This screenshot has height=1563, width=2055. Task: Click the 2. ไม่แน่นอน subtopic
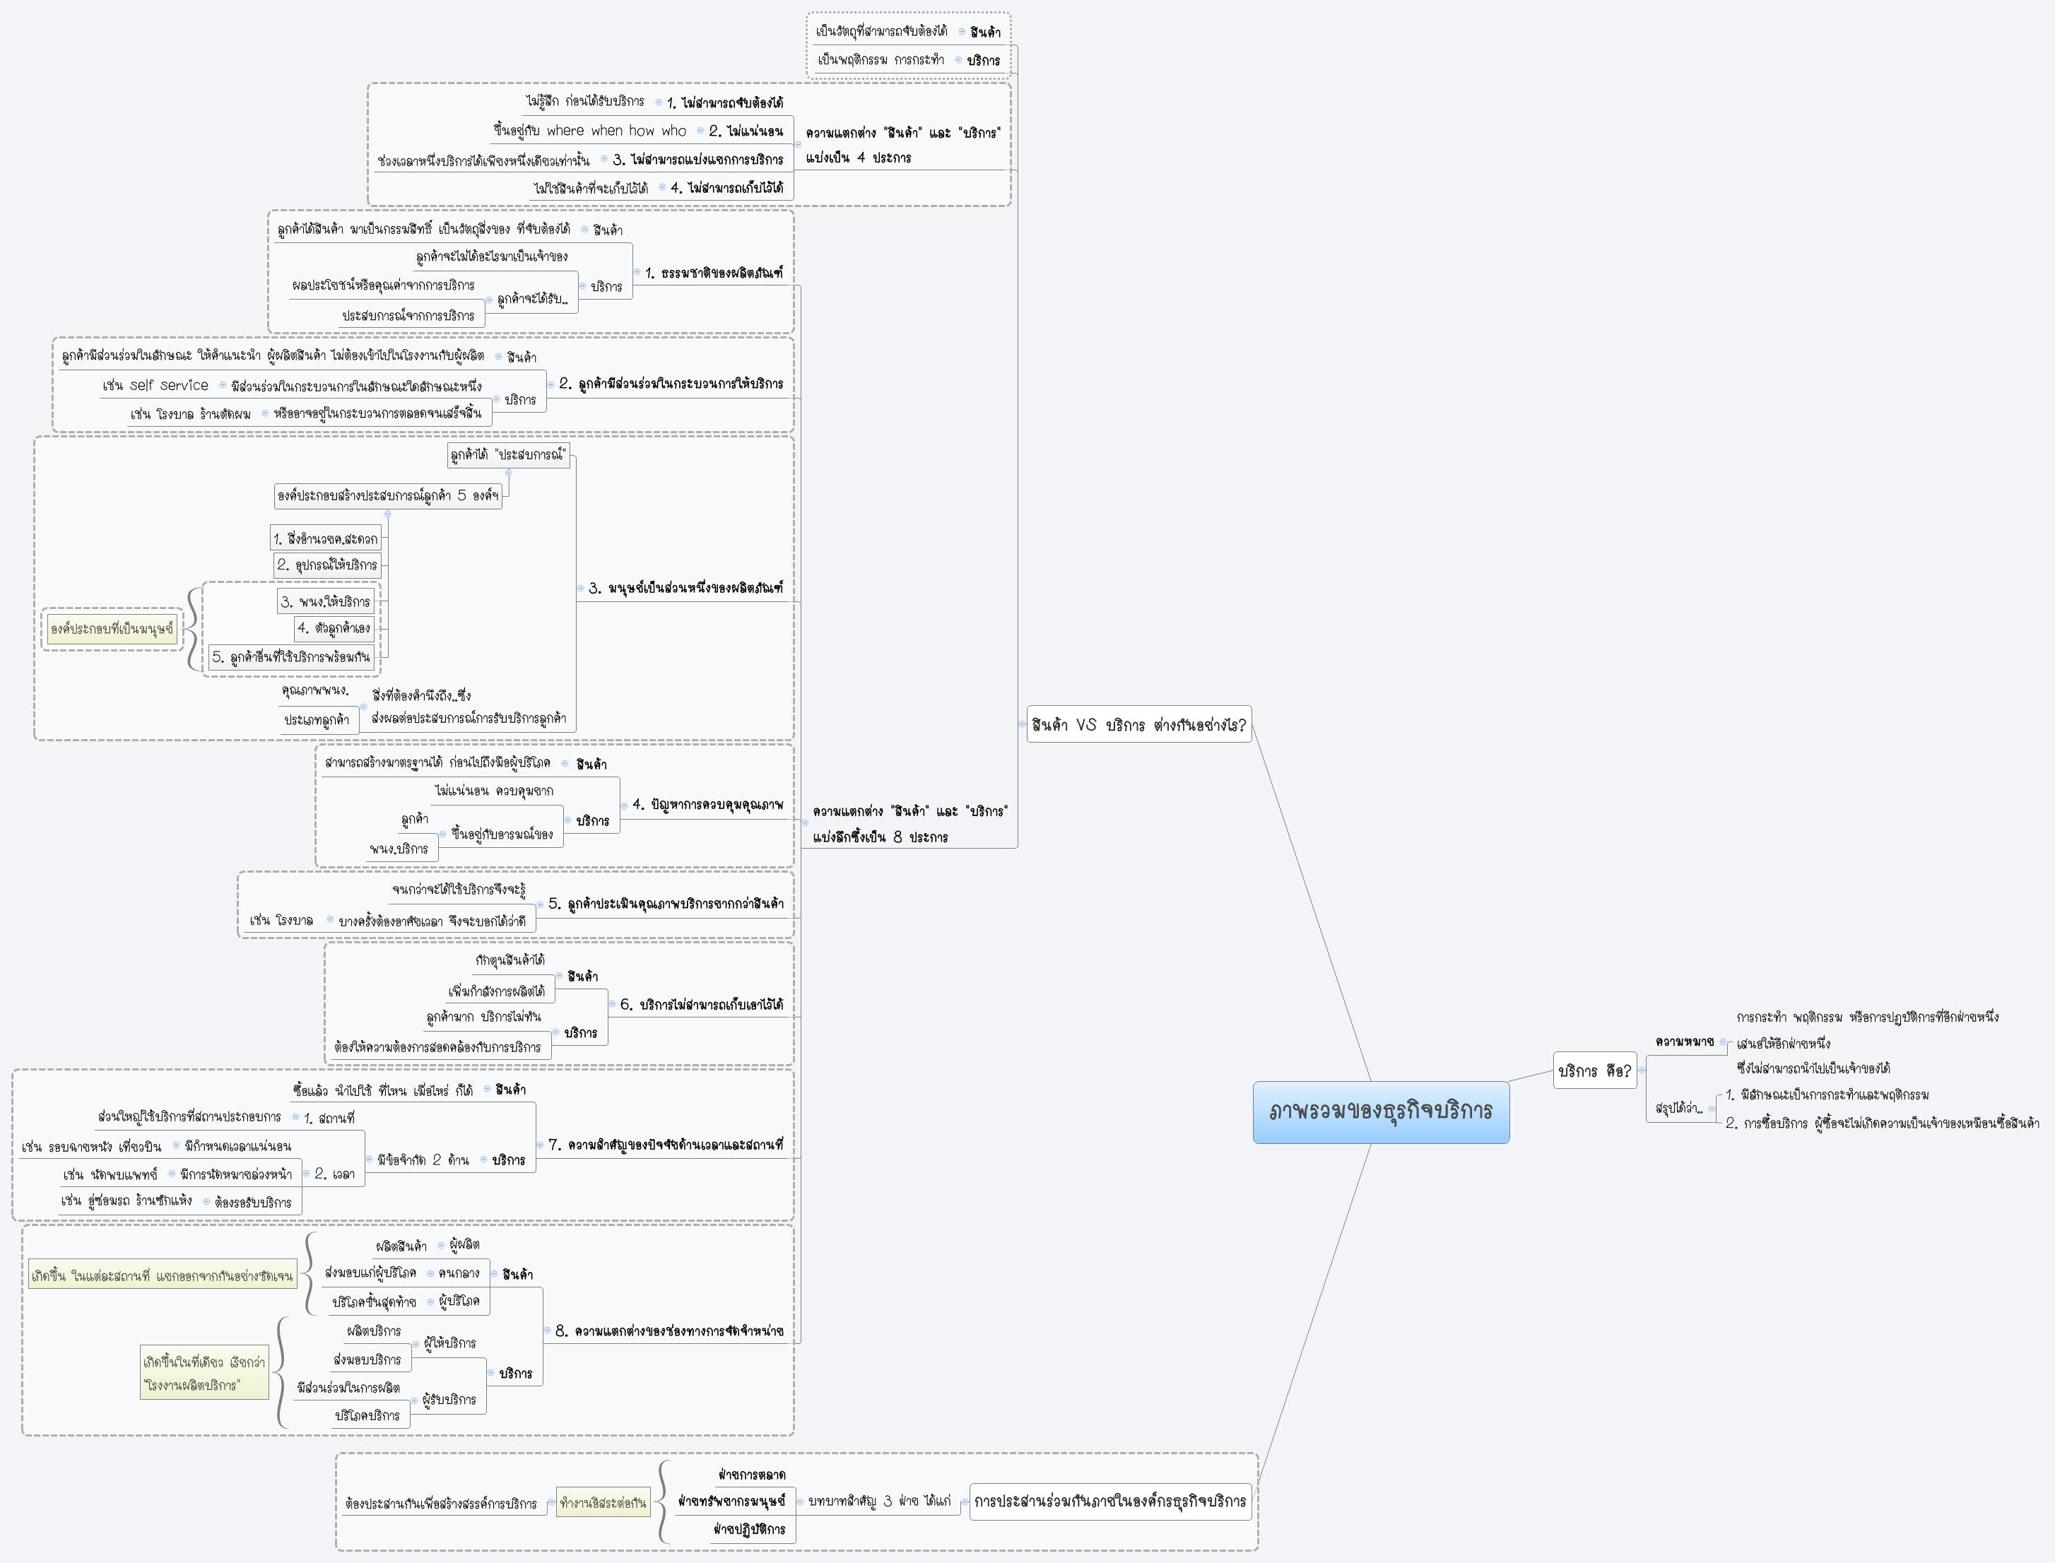(745, 131)
